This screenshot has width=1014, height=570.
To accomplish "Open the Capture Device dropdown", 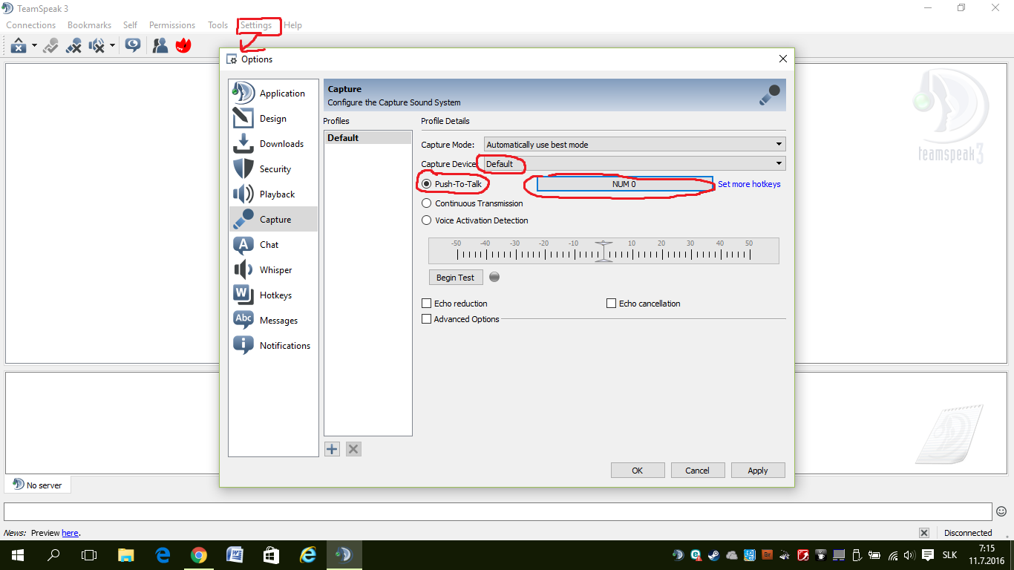I will [x=635, y=163].
